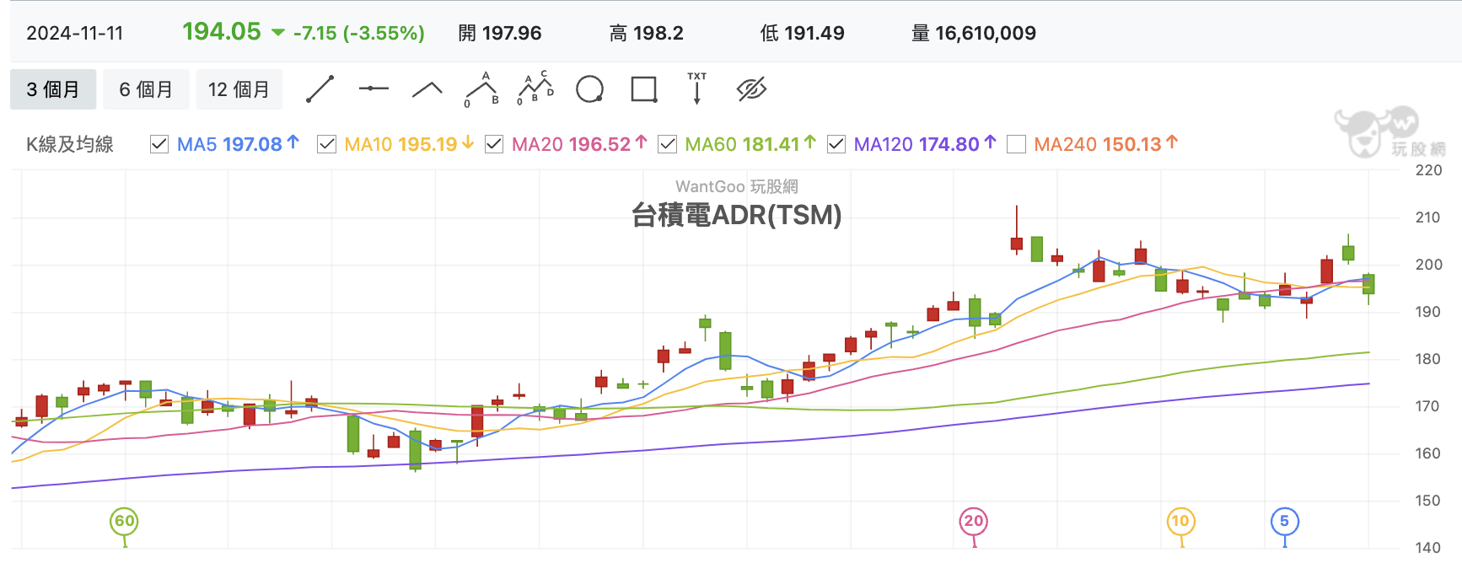
Task: Click the MA120 174.80 label
Action: (925, 144)
